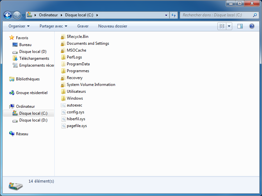Click the Forward navigation arrow button
This screenshot has height=196, width=262.
point(17,15)
